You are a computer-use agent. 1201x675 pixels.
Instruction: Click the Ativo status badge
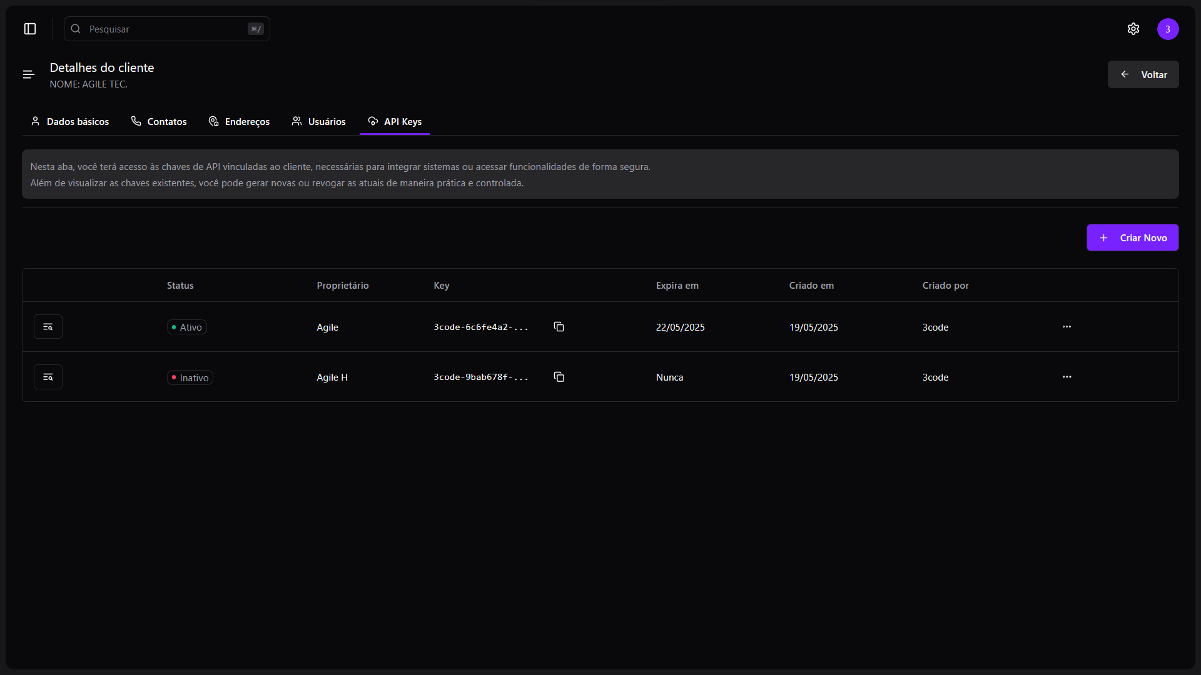click(x=187, y=327)
